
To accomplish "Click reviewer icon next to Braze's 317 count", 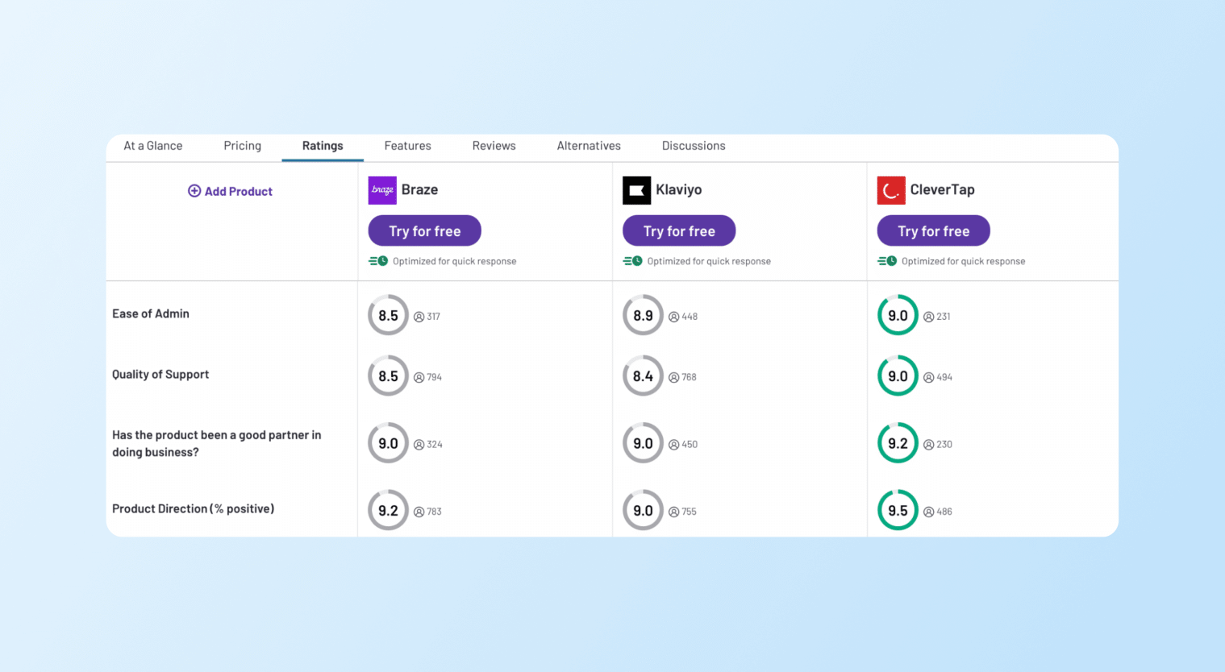I will pyautogui.click(x=419, y=317).
